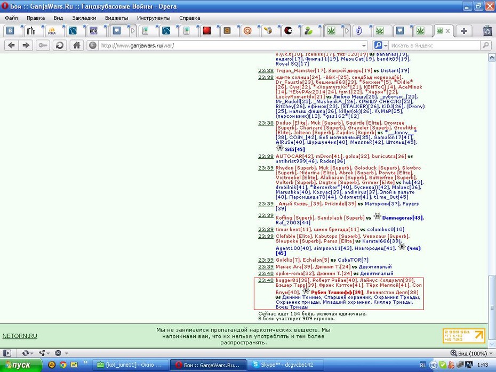Open the Закладки menu
The height and width of the screenshot is (372, 496).
click(x=84, y=18)
